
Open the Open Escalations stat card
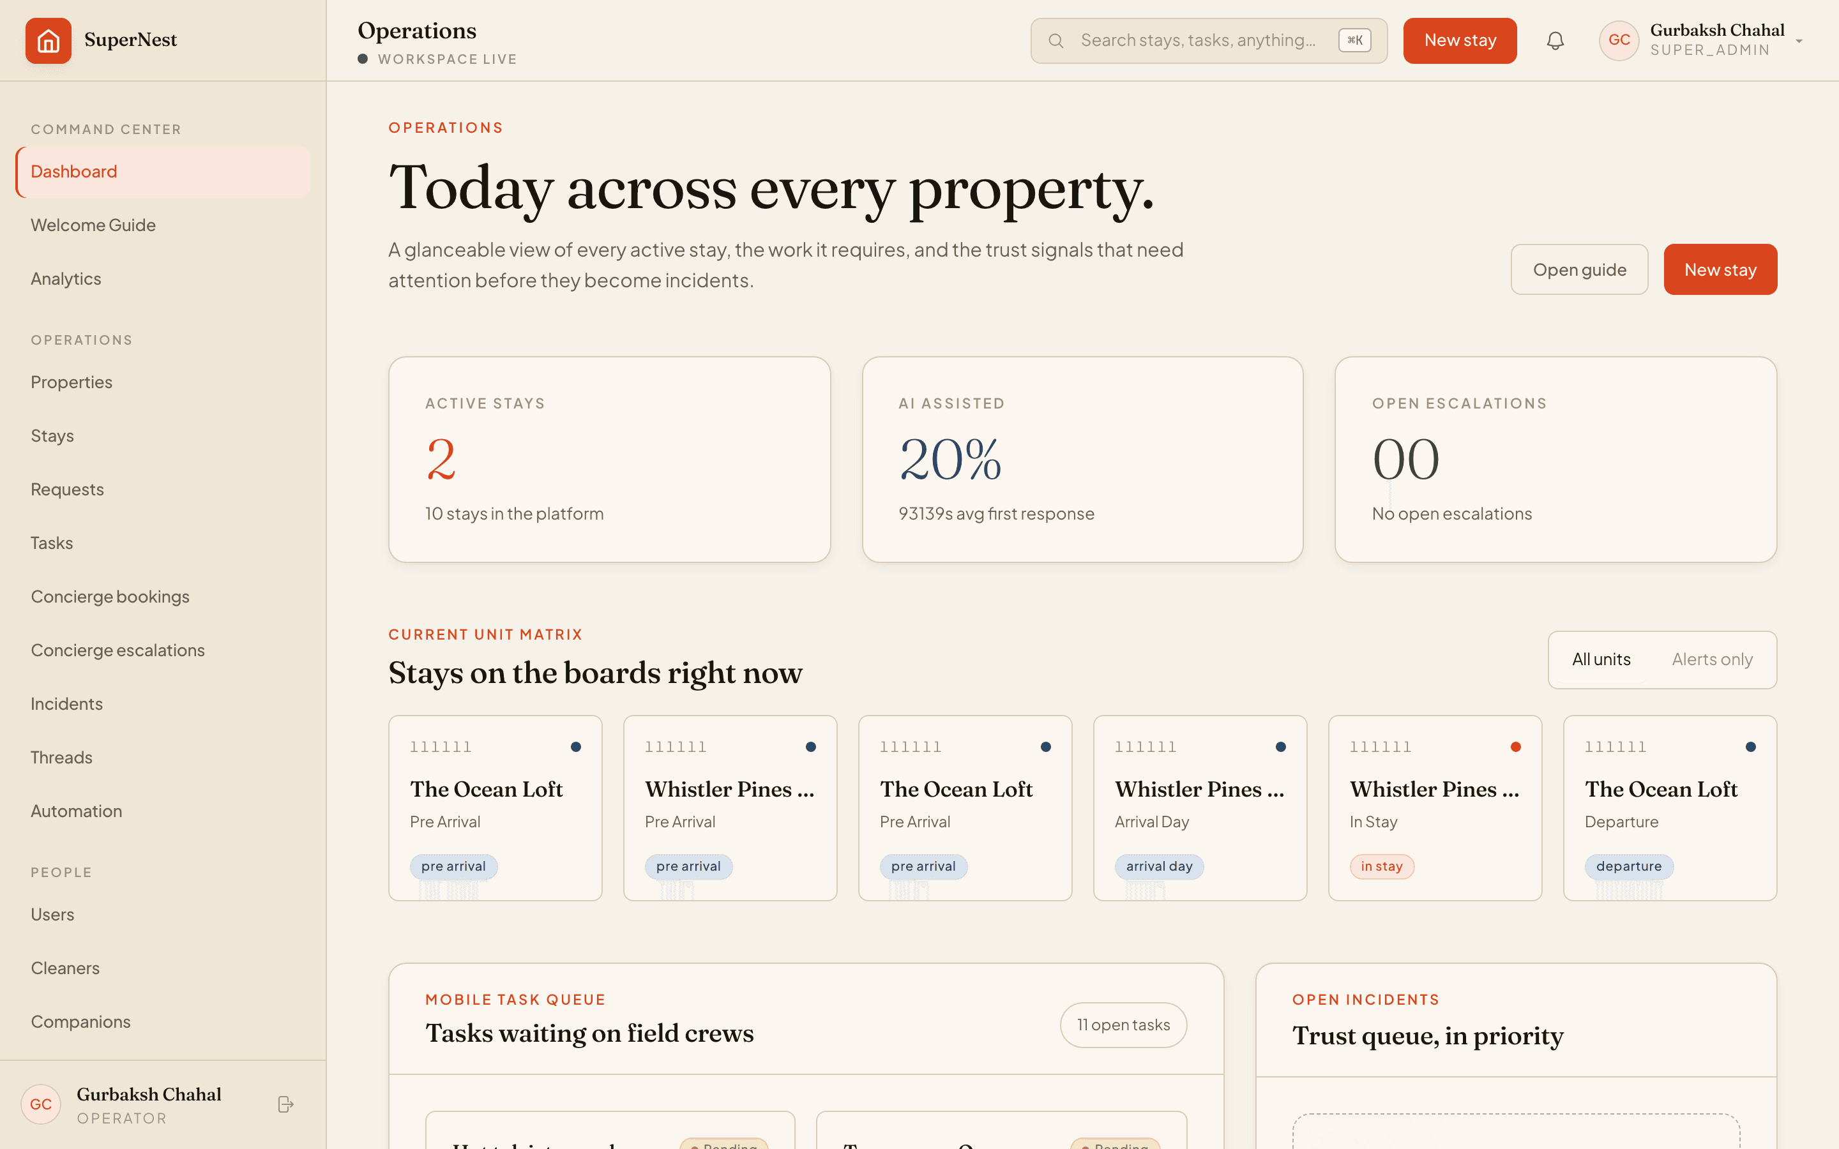pos(1555,460)
